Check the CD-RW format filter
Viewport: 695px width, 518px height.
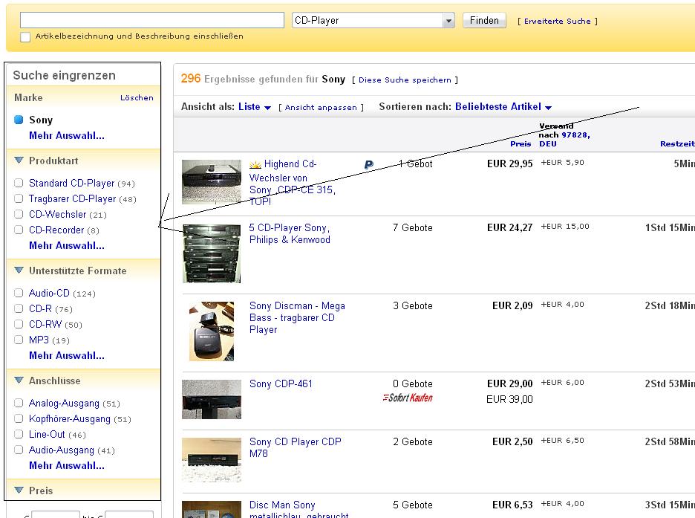click(x=19, y=324)
